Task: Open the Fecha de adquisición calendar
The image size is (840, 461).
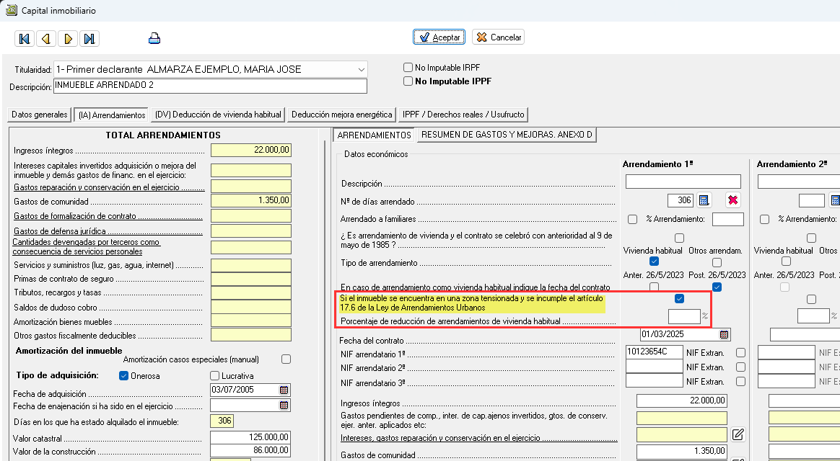Action: [284, 390]
